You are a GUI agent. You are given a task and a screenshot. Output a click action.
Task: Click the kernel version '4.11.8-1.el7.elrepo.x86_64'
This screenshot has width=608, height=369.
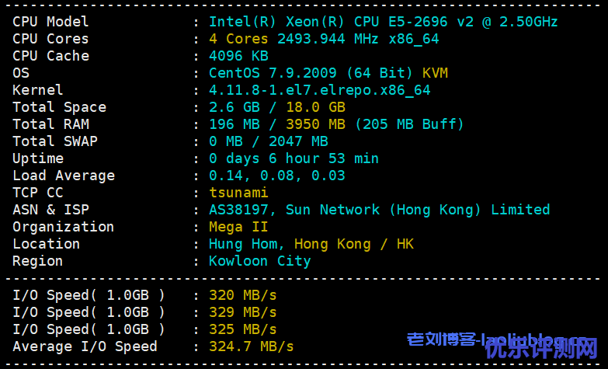coord(319,90)
